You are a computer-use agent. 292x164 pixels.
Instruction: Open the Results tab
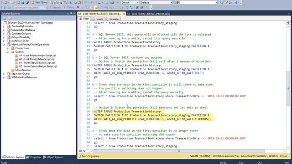(x=97, y=19)
